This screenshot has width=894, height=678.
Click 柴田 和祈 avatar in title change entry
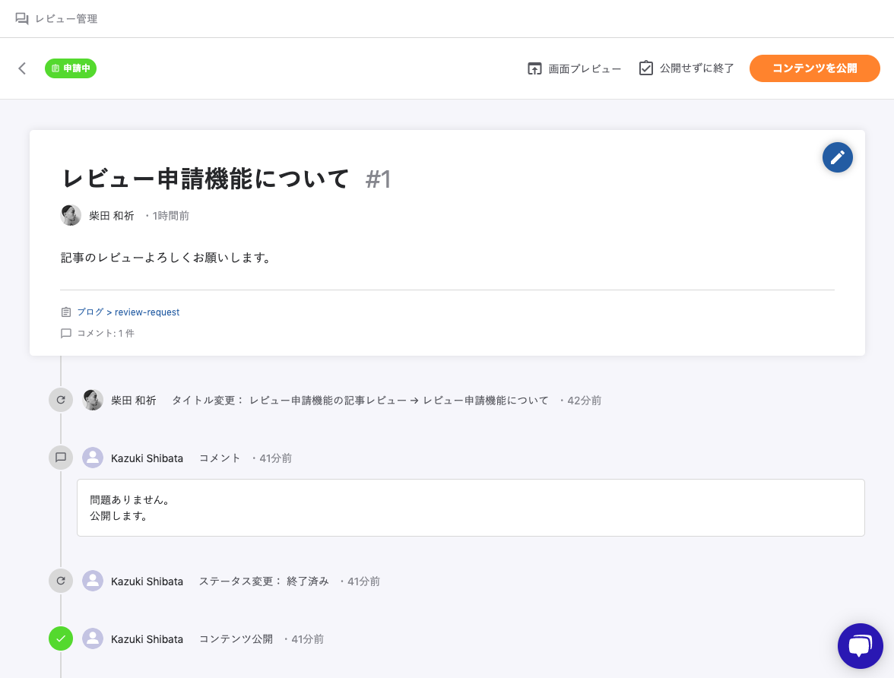click(x=93, y=400)
